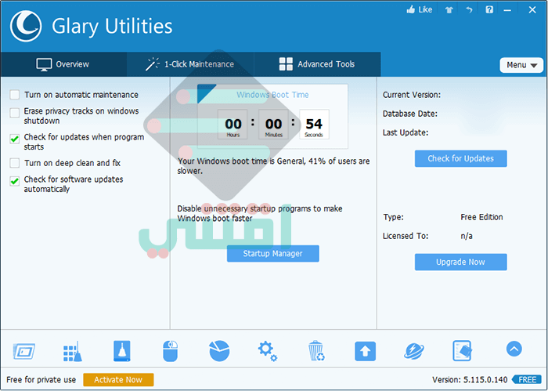
Task: Enable Turn on deep clean and fix
Action: (15, 163)
